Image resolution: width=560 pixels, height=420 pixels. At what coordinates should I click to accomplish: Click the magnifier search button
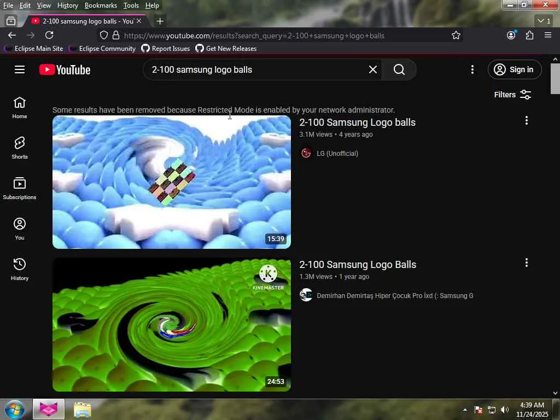[x=399, y=69]
